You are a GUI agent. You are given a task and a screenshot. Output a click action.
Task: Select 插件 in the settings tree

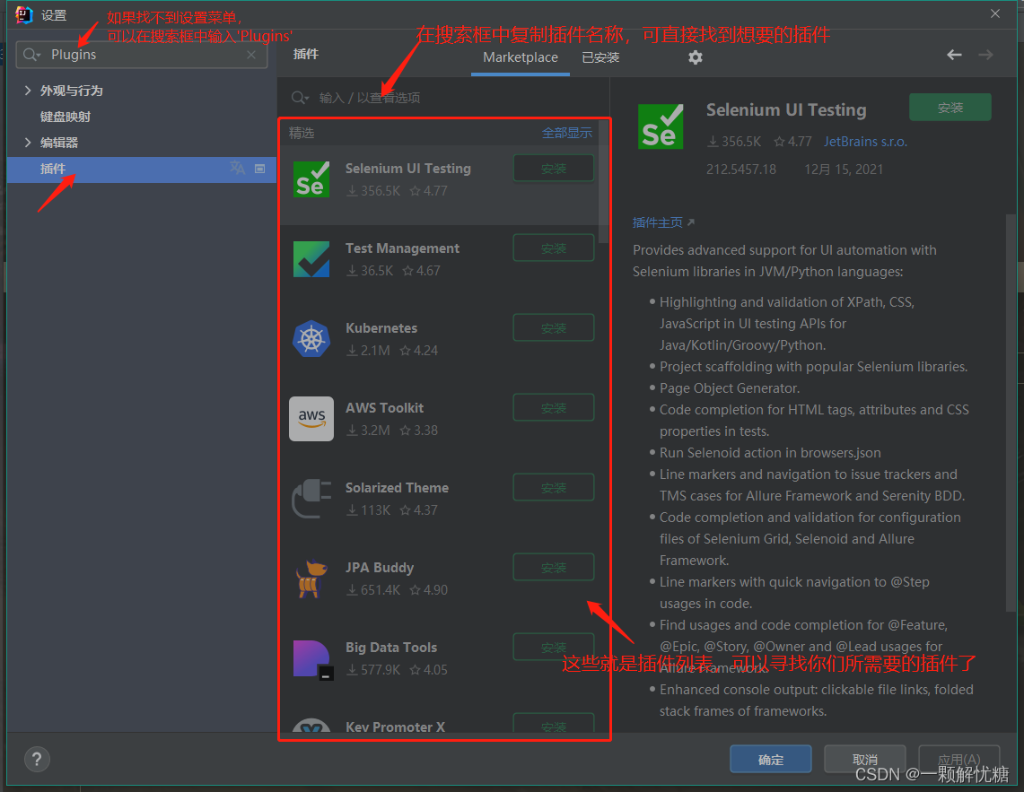[x=142, y=170]
